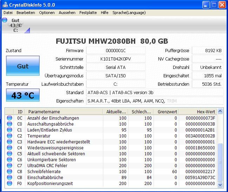Select the Anzahl der Einschaltungen parameter
Screen dimensions: 228x192
53,118
